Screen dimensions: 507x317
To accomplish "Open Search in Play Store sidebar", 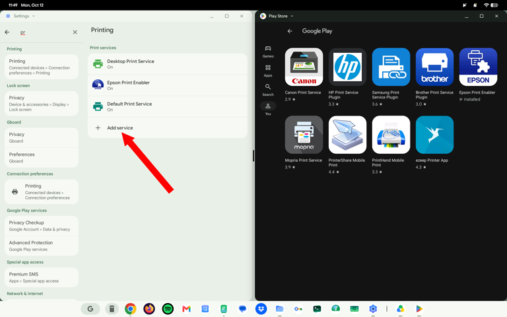I will point(268,90).
